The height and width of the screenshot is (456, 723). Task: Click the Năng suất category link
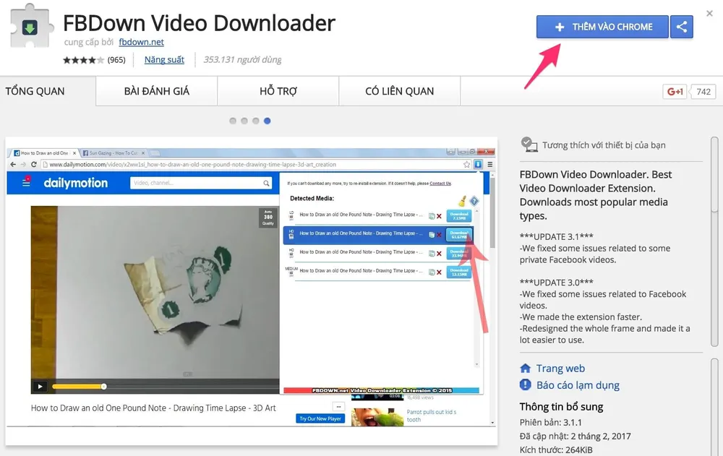pyautogui.click(x=164, y=59)
